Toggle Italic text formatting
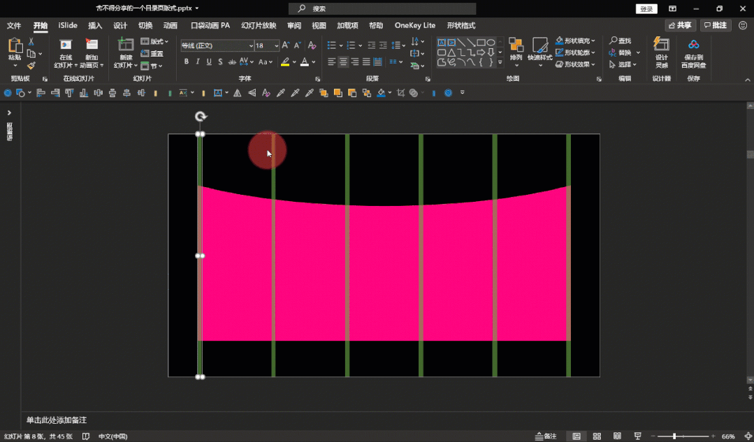Image resolution: width=754 pixels, height=442 pixels. point(198,62)
